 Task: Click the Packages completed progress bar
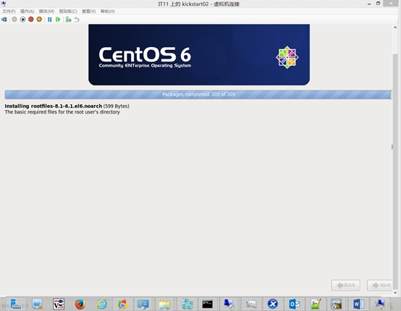click(198, 95)
